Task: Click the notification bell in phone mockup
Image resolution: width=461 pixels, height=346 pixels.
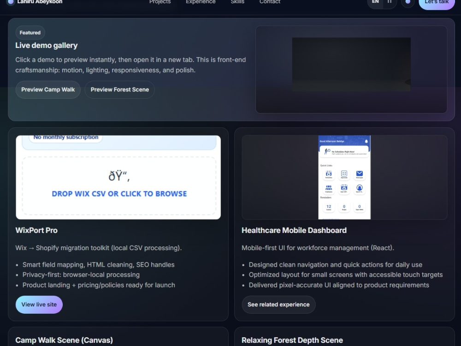Action: click(x=366, y=141)
